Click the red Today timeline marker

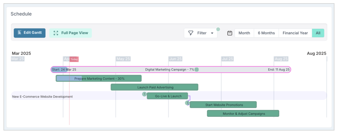(74, 59)
